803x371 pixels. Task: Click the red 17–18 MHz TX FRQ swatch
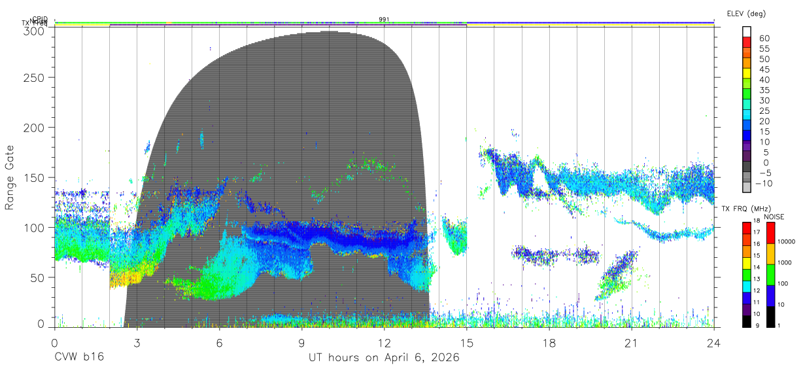click(x=747, y=228)
